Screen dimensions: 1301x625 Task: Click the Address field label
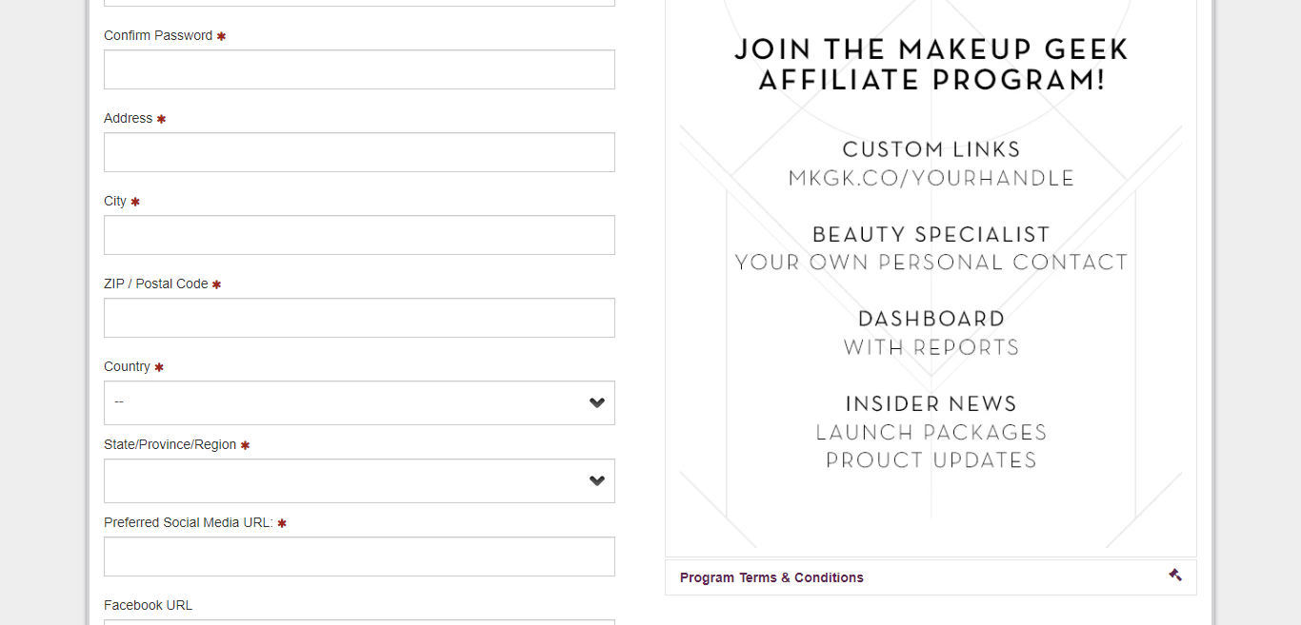pos(128,118)
